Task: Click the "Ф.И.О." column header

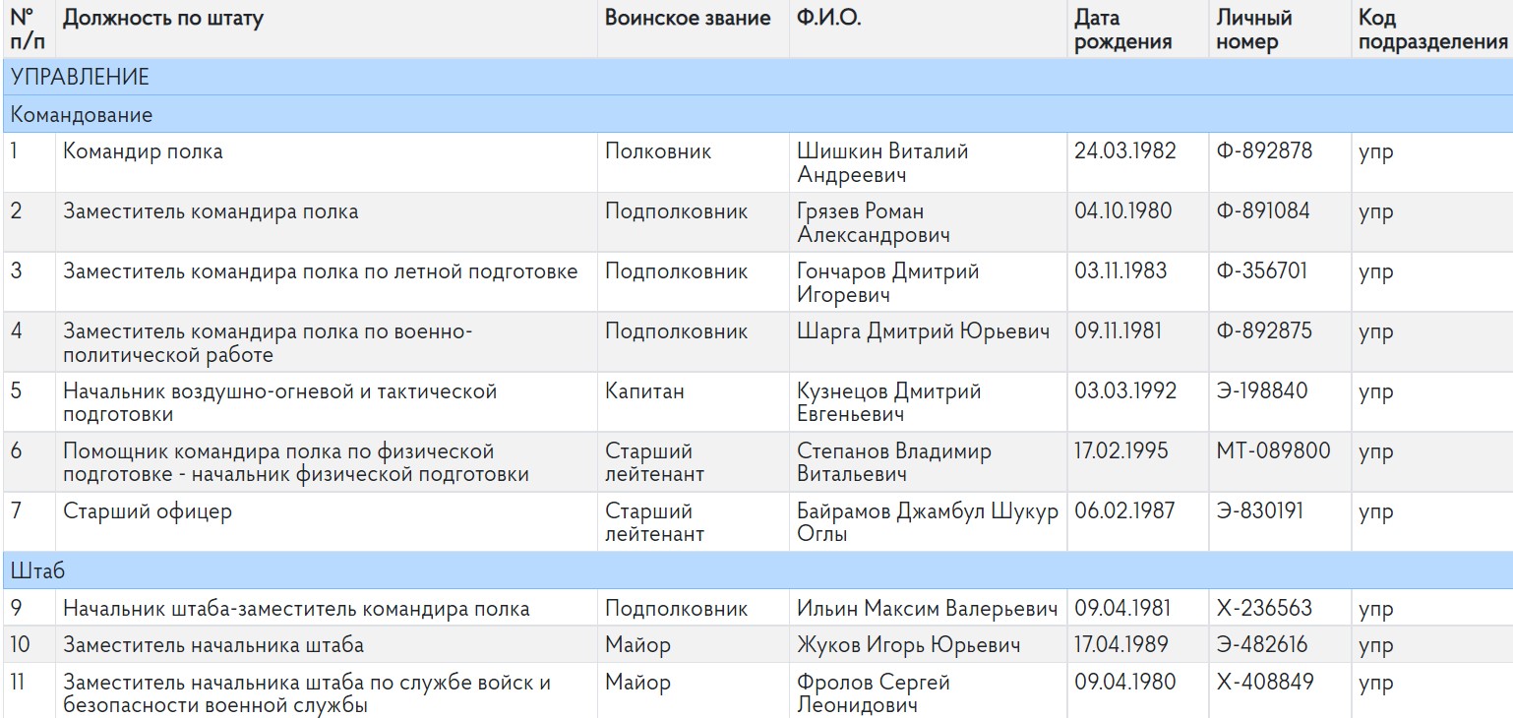Action: (x=828, y=19)
